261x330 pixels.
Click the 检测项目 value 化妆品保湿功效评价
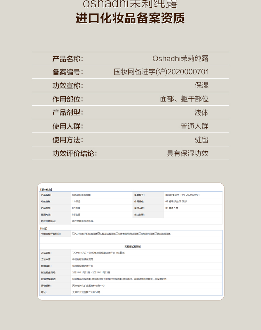click(x=82, y=266)
